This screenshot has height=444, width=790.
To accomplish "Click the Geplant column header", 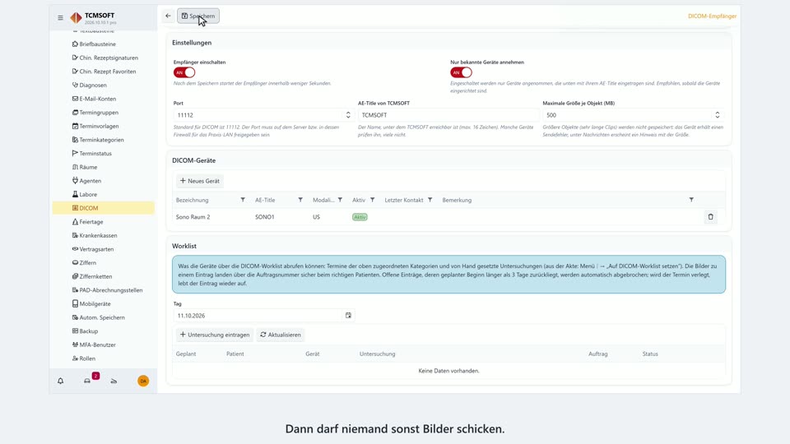I will click(x=186, y=354).
